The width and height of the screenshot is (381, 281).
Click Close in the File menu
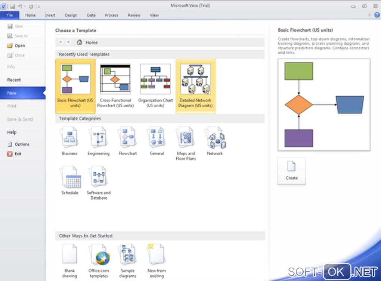[16, 55]
